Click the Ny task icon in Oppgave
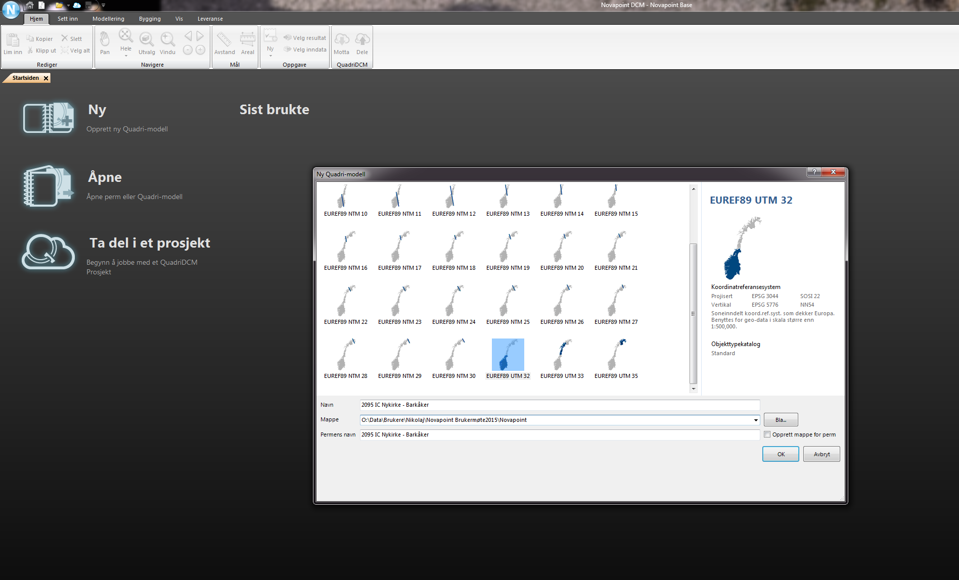The height and width of the screenshot is (580, 959). [270, 35]
